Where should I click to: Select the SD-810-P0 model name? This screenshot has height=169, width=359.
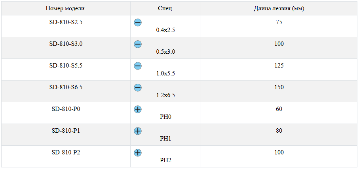[x=66, y=109]
